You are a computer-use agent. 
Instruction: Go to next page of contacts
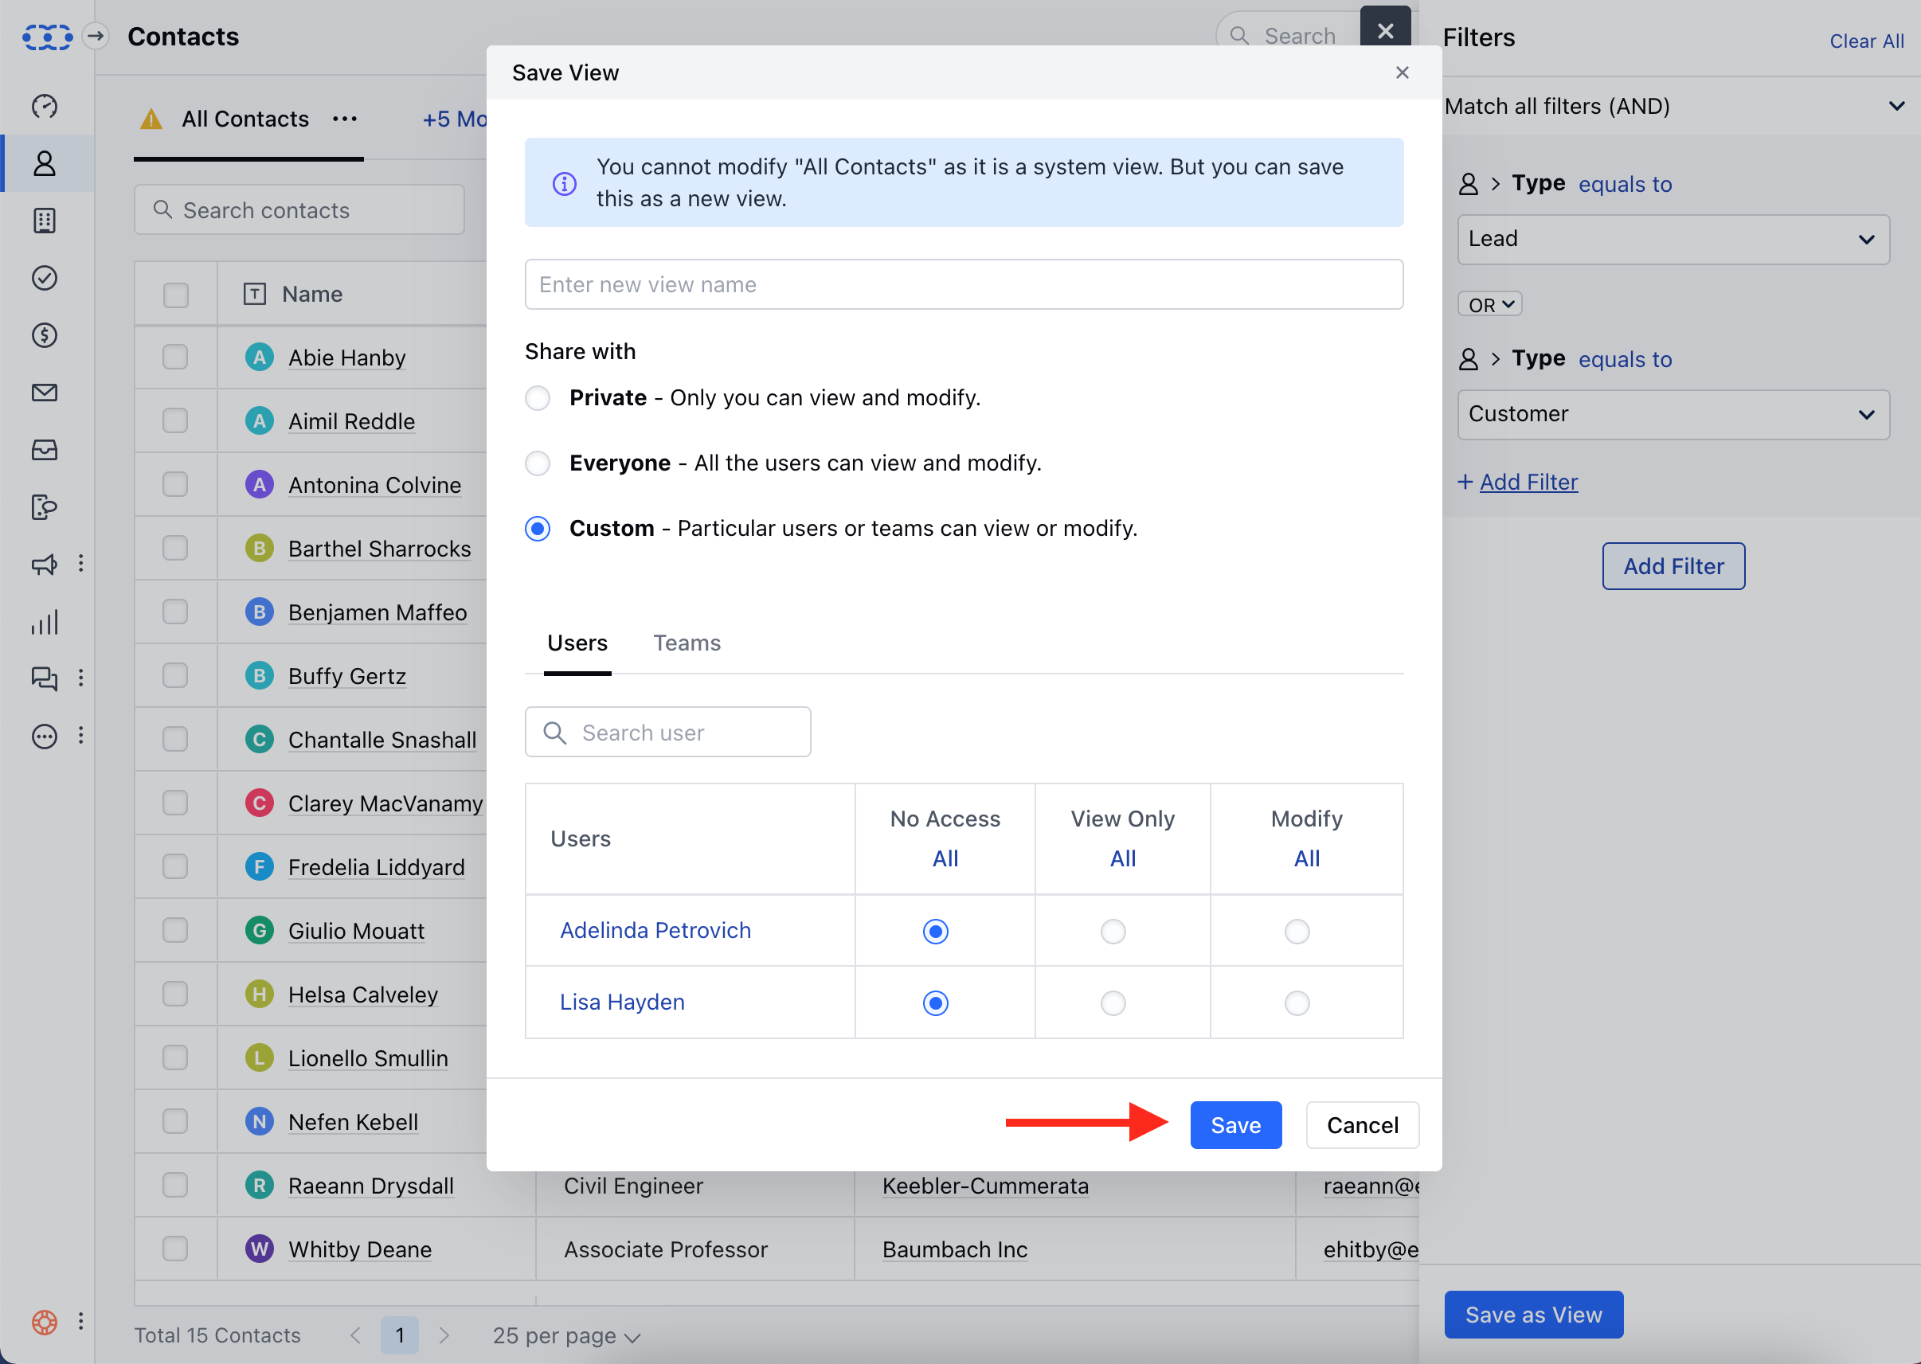[x=444, y=1335]
